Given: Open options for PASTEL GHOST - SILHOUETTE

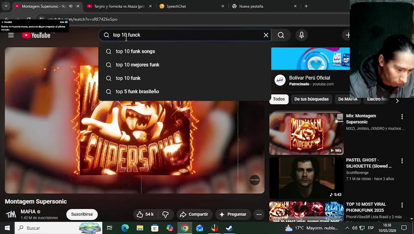Looking at the screenshot, I should (x=402, y=161).
